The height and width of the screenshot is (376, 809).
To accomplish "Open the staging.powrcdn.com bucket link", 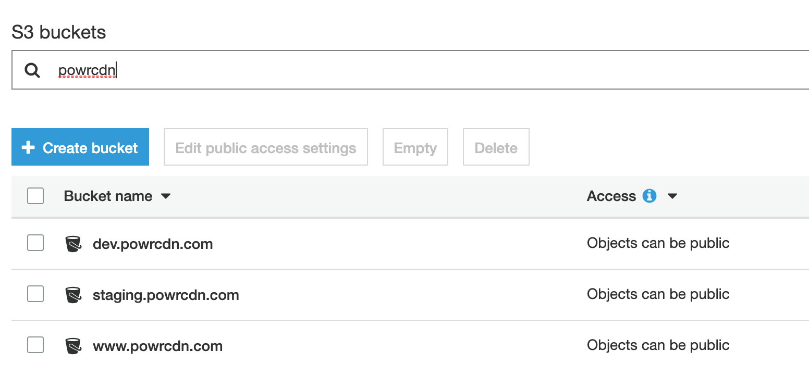I will click(166, 295).
